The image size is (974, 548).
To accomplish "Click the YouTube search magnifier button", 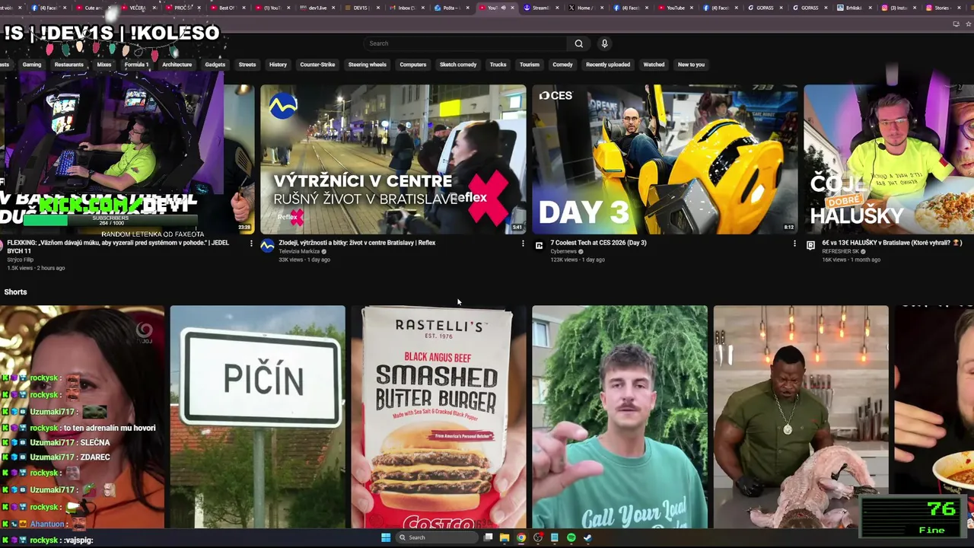I will coord(578,43).
